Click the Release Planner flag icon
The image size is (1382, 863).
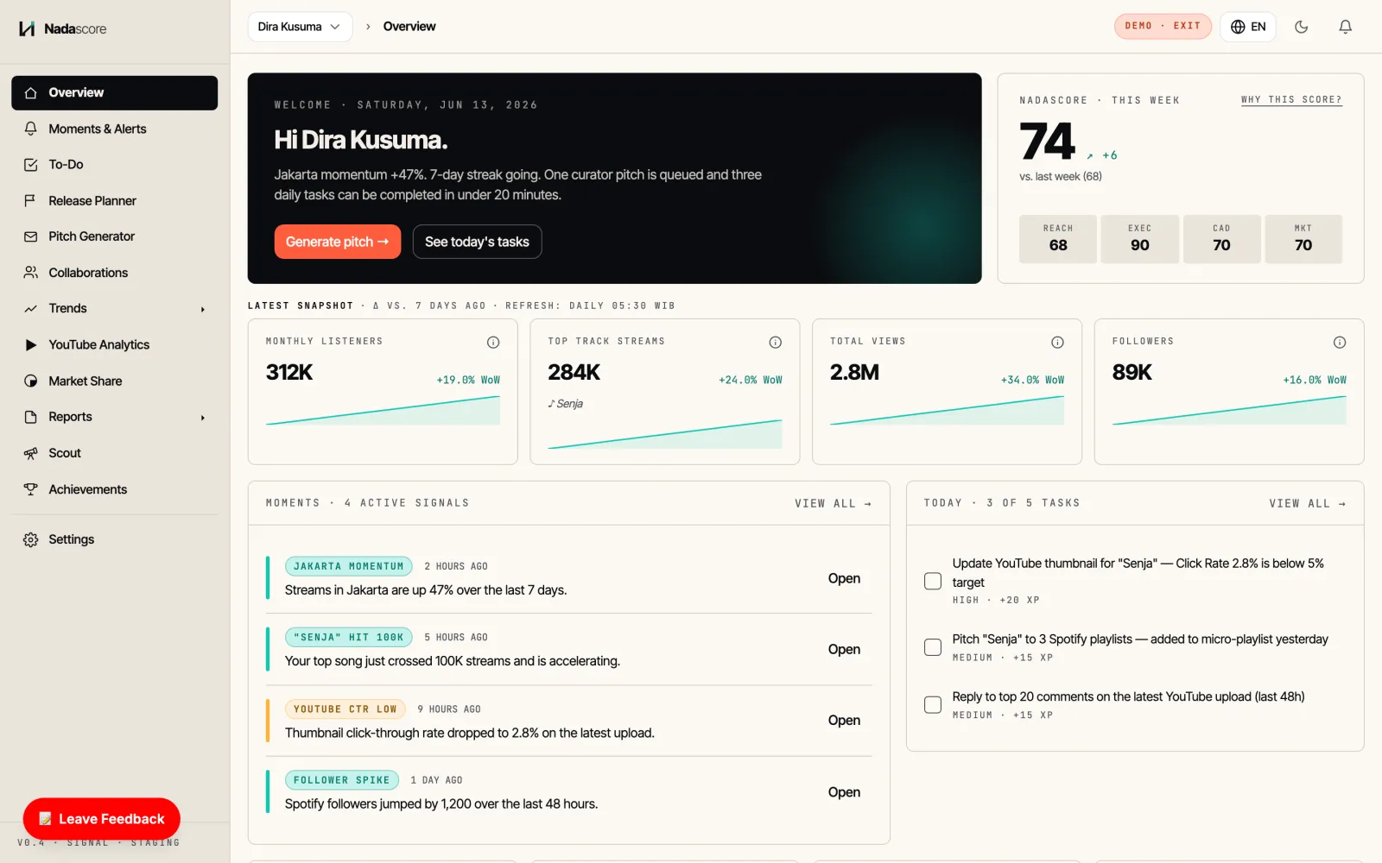31,200
